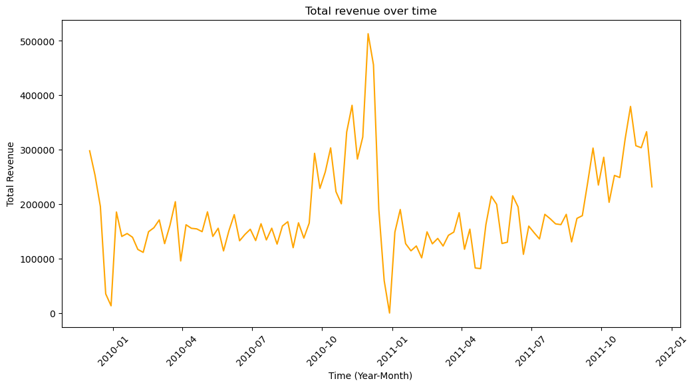Image resolution: width=695 pixels, height=387 pixels.
Task: Click the chart title 'Total revenue over time'
Action: (x=370, y=11)
